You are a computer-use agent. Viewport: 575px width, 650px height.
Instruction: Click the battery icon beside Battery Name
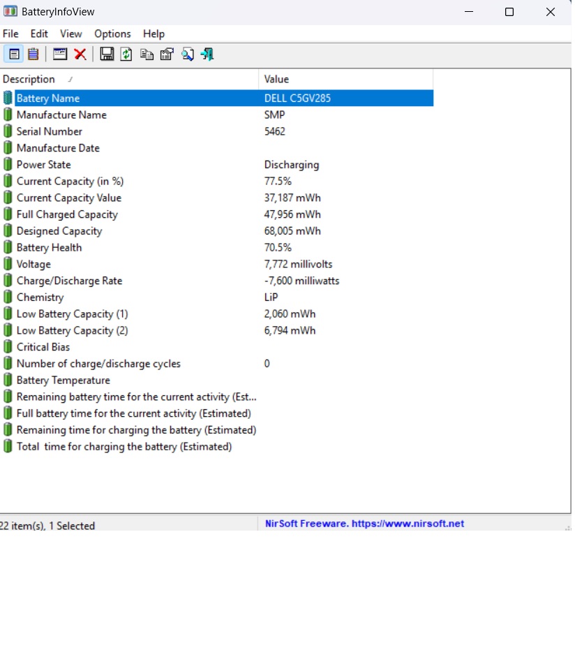point(8,98)
